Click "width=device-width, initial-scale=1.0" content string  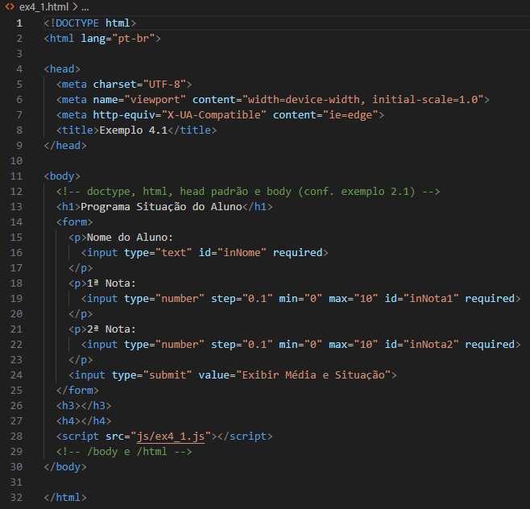(x=362, y=100)
